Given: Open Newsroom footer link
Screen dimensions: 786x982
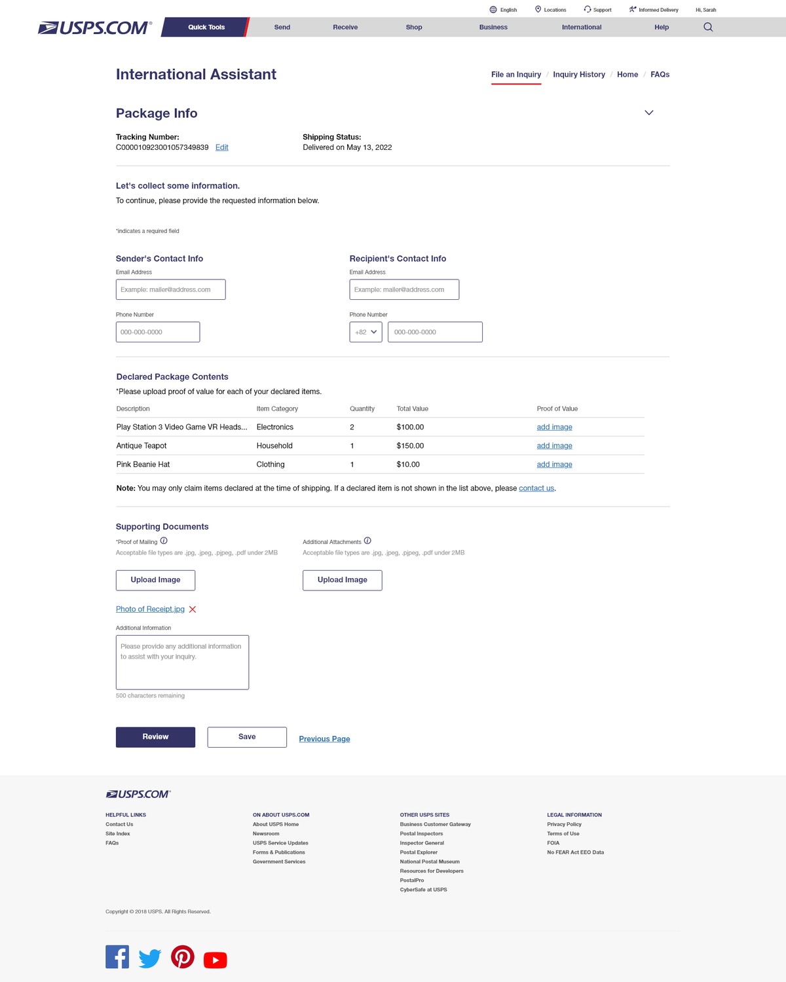Looking at the screenshot, I should tap(266, 833).
